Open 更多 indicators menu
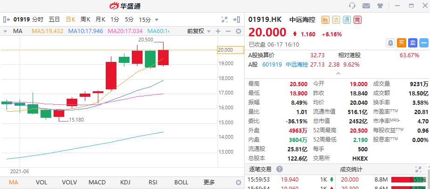The width and height of the screenshot is (430, 189). 209,182
